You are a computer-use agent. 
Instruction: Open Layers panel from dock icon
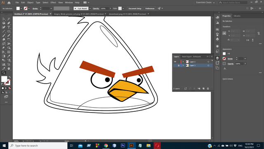217,58
